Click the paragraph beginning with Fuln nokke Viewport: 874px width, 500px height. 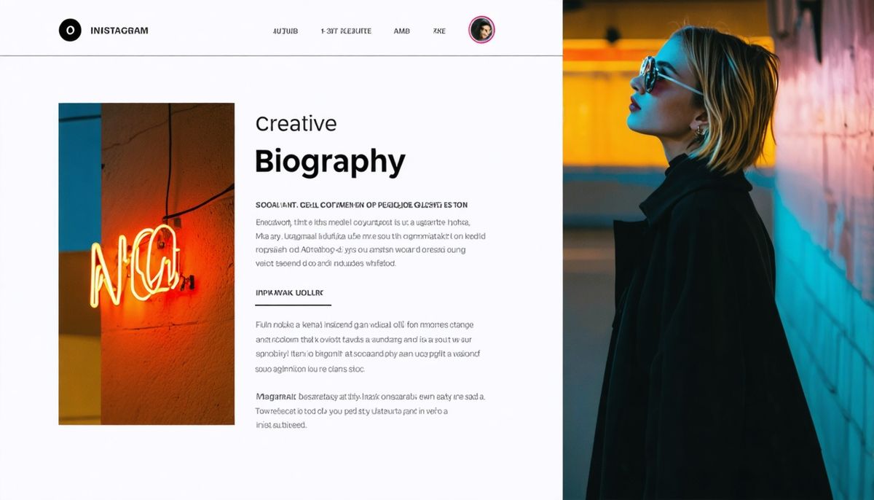point(368,346)
